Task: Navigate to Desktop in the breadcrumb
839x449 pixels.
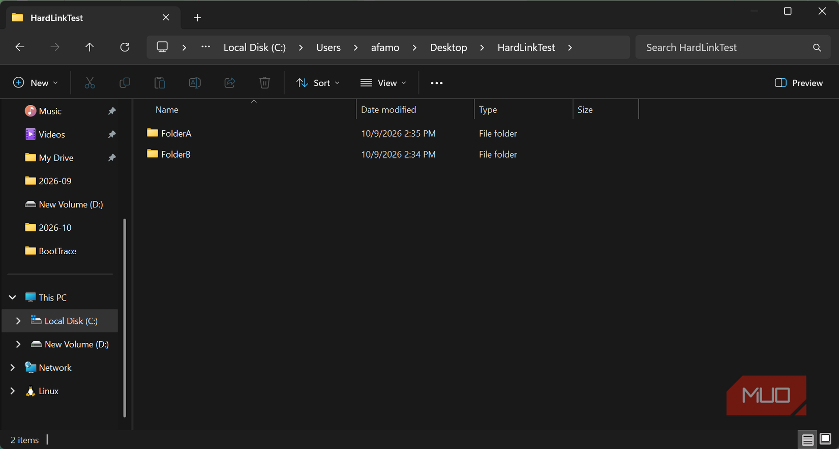Action: tap(448, 47)
